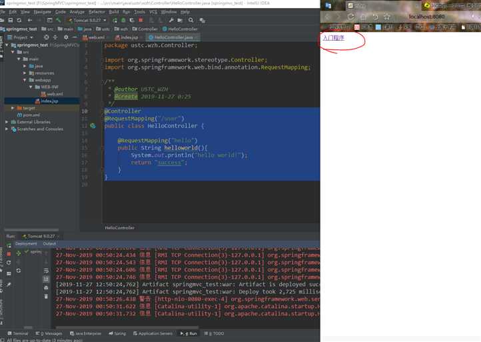Select the Tomcat 9.0.27 run tab

pos(41,237)
